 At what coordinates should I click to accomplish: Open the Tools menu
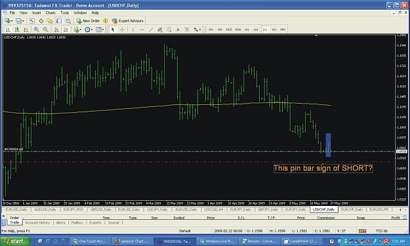[x=64, y=13]
